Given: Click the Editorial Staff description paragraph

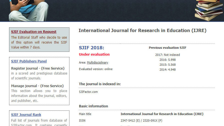Looking at the screenshot, I should pos(39,42).
